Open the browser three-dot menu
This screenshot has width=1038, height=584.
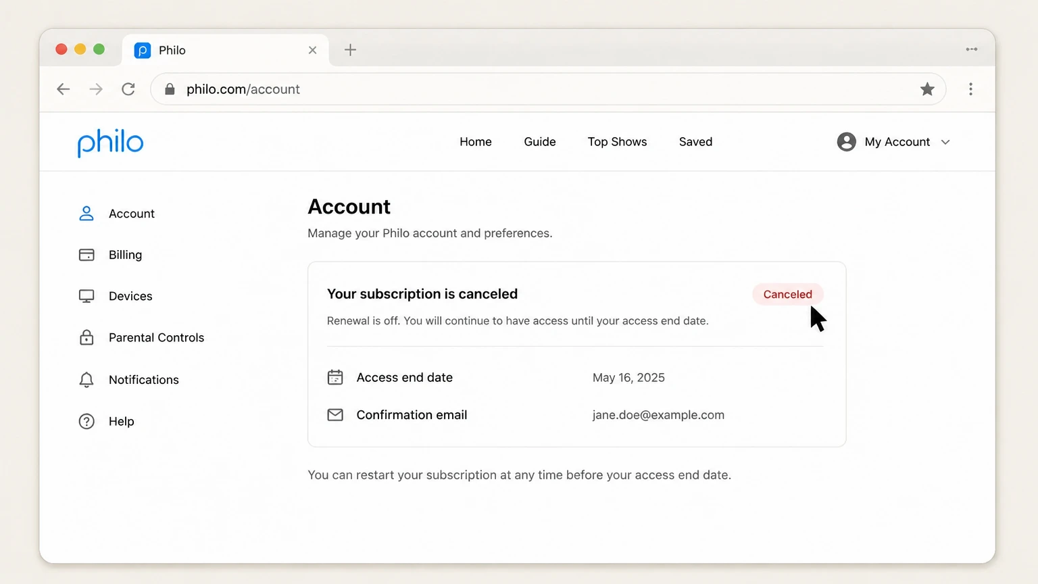coord(970,89)
